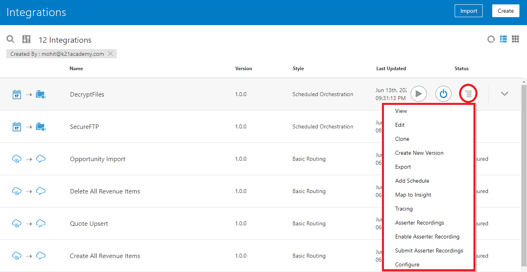Screen dimensions: 527x272
Task: Expand details of the DecryptFiles row
Action: tap(505, 94)
